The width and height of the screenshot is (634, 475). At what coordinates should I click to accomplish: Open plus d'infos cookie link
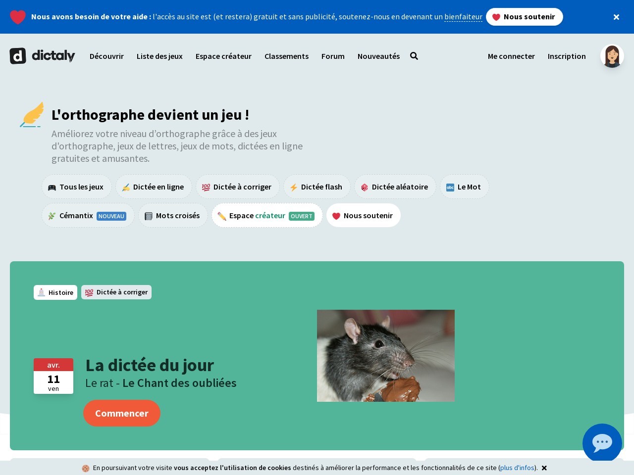click(517, 468)
